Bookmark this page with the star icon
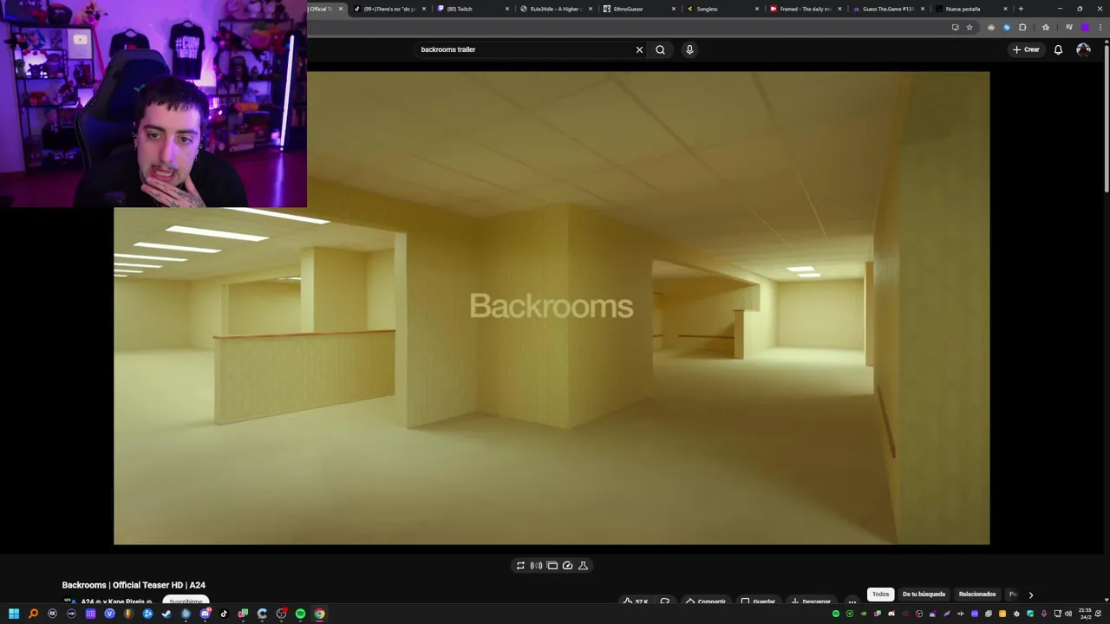1110x624 pixels. 970,27
